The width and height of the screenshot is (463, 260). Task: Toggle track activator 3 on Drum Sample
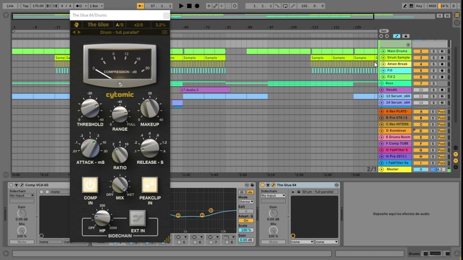click(x=421, y=58)
